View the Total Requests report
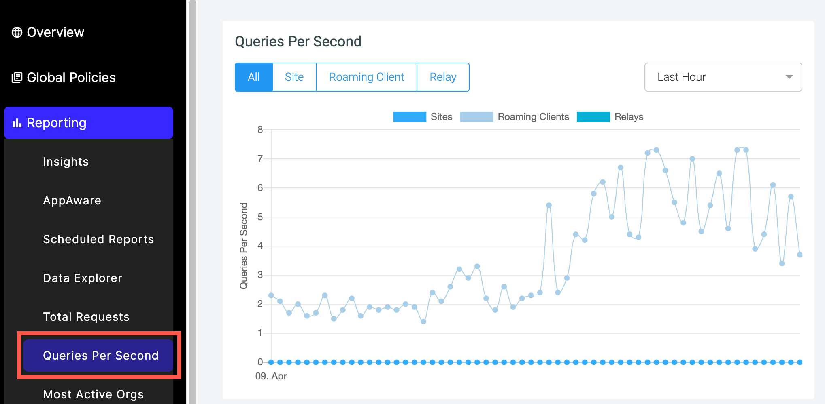 (86, 317)
